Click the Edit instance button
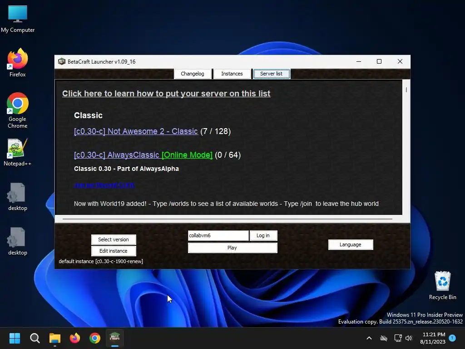 (x=114, y=251)
